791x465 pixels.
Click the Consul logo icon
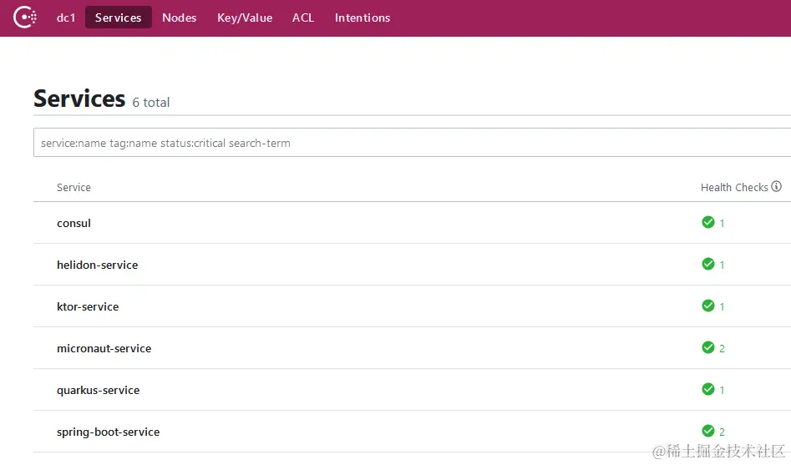(x=25, y=18)
